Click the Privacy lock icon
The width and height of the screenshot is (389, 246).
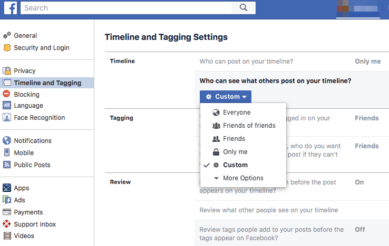(7, 71)
